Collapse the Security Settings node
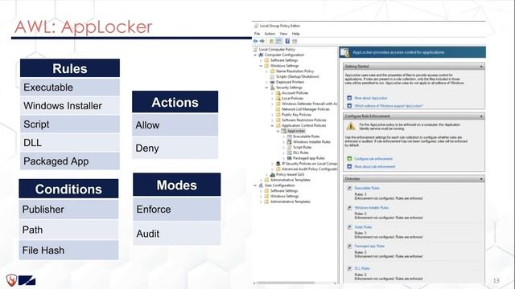Image resolution: width=515 pixels, height=289 pixels. tap(266, 88)
